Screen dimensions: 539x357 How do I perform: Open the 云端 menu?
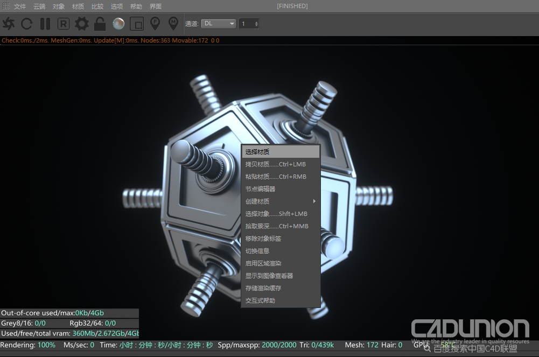tap(39, 6)
